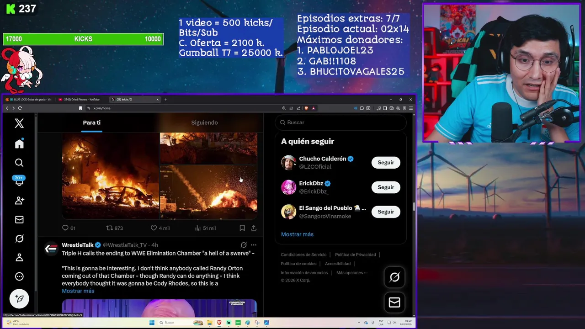585x329 pixels.
Task: Click the Buscar search field on X
Action: [x=340, y=122]
